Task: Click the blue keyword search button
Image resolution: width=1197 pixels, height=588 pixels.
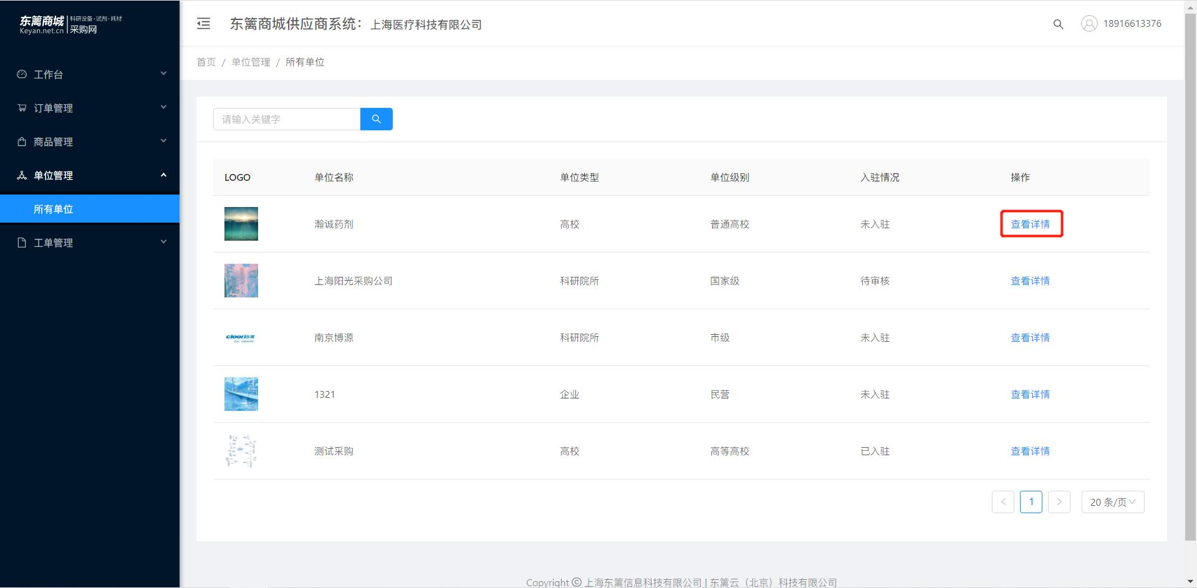Action: pyautogui.click(x=377, y=119)
